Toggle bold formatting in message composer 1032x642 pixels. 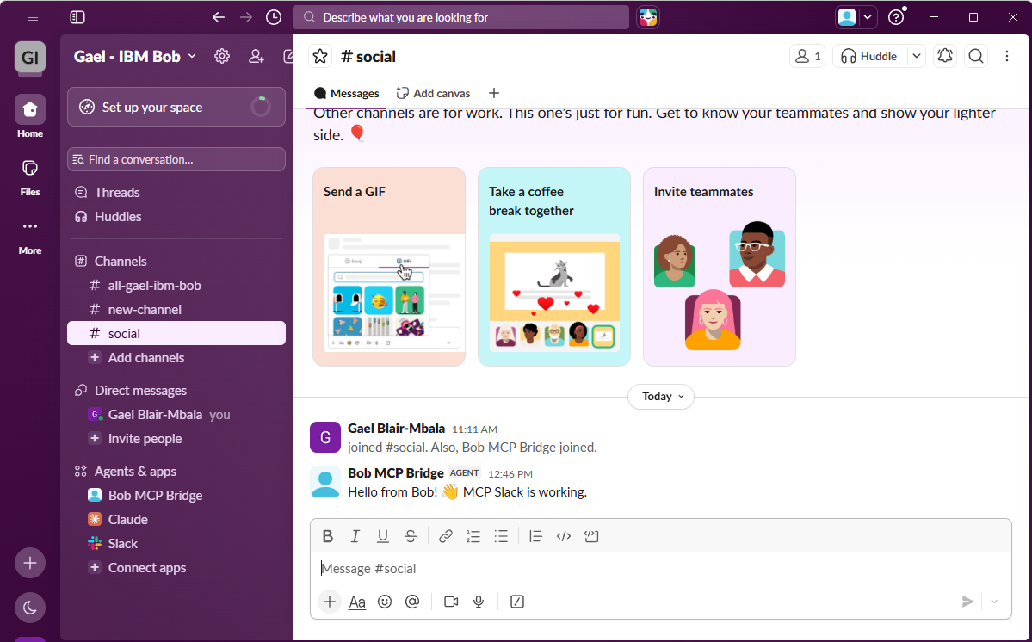coord(328,536)
